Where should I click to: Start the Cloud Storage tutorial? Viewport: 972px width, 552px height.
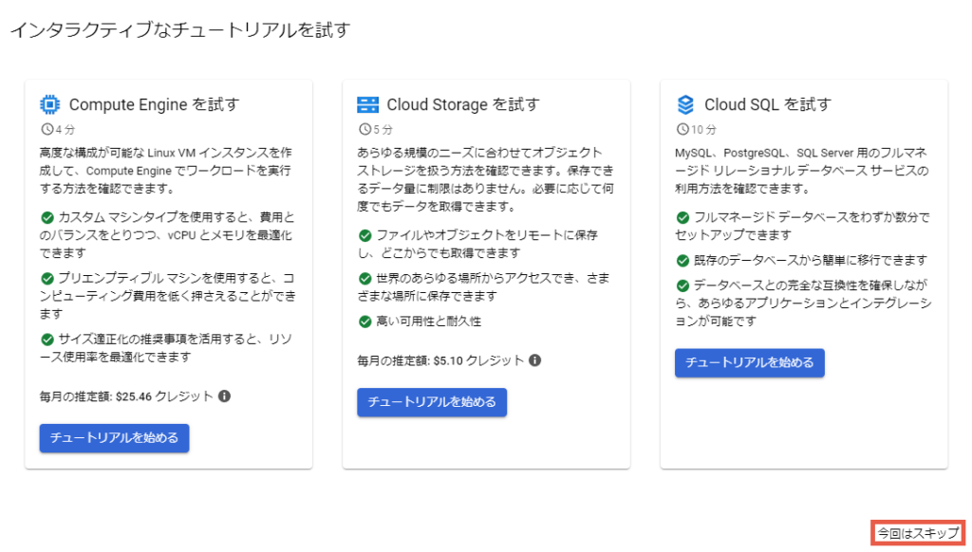pos(432,402)
